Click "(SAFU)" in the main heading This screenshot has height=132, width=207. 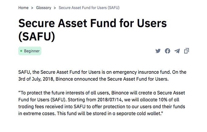(x=37, y=36)
